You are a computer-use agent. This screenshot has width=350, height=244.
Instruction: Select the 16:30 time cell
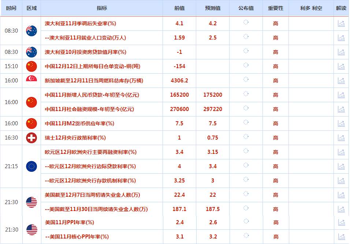(11, 138)
